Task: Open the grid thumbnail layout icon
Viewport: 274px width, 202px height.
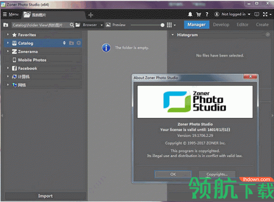Action: pyautogui.click(x=169, y=25)
